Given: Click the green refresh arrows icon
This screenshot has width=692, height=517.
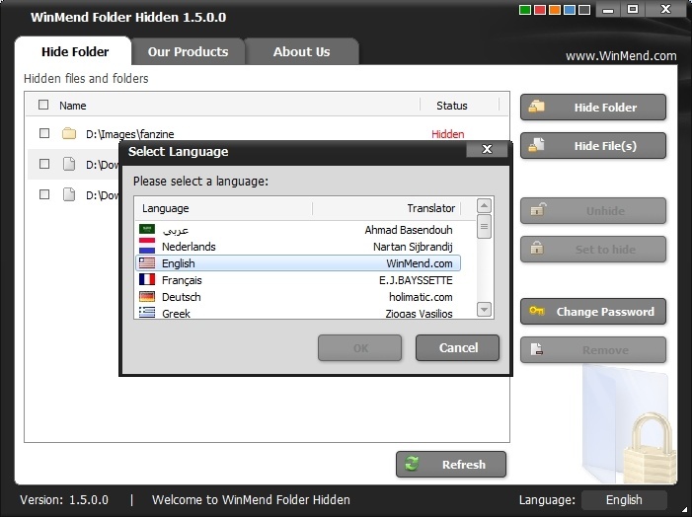Looking at the screenshot, I should [x=412, y=464].
